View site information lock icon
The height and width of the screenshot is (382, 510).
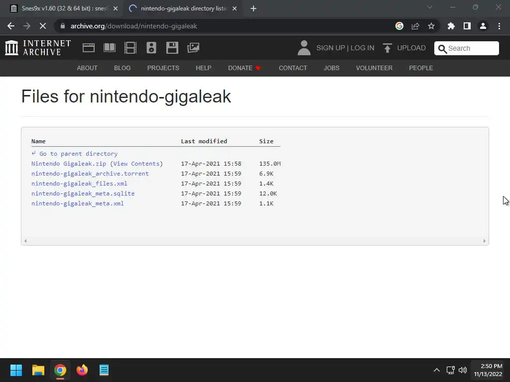click(63, 26)
